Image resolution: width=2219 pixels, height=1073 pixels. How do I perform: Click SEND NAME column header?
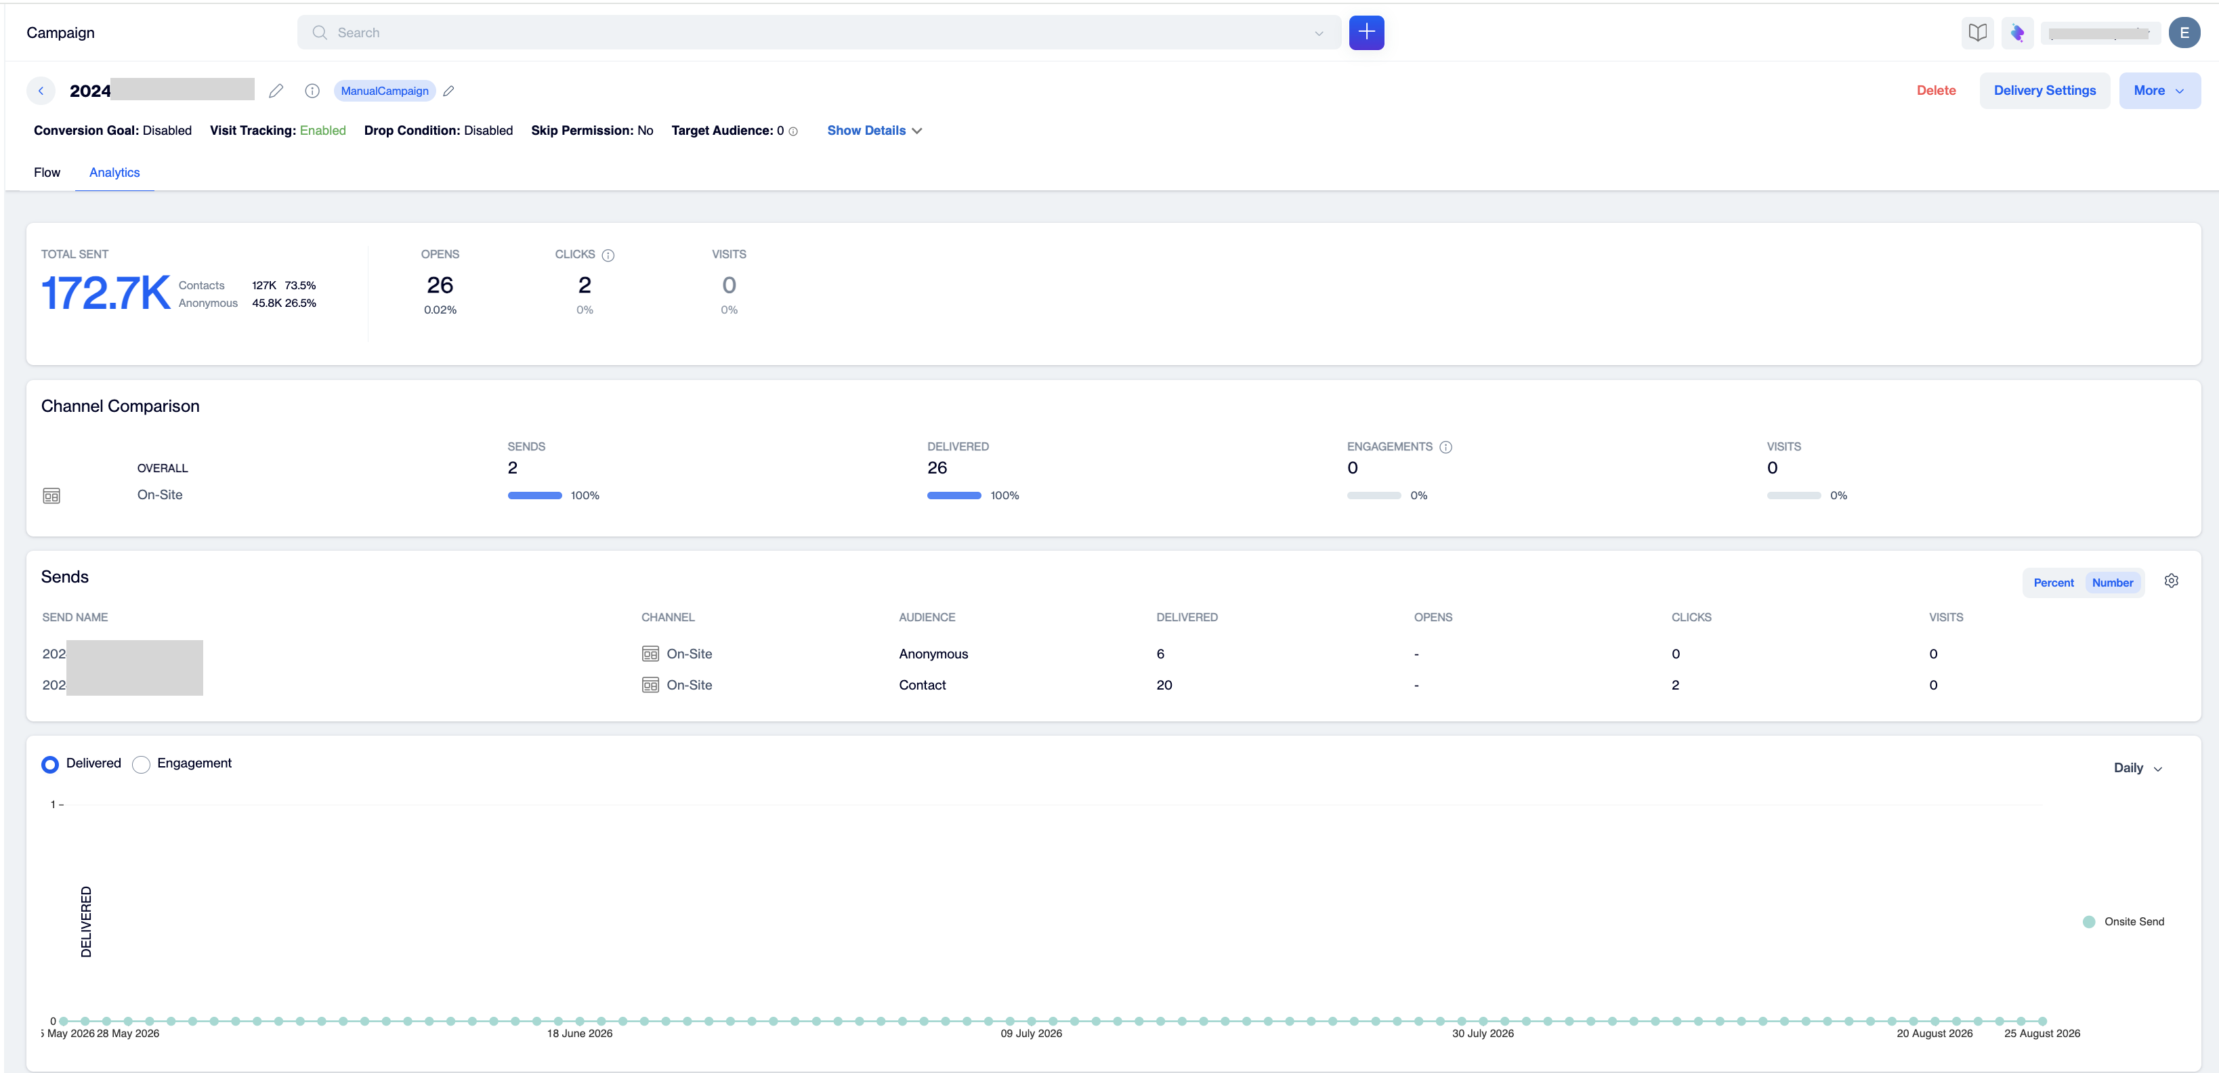(75, 617)
